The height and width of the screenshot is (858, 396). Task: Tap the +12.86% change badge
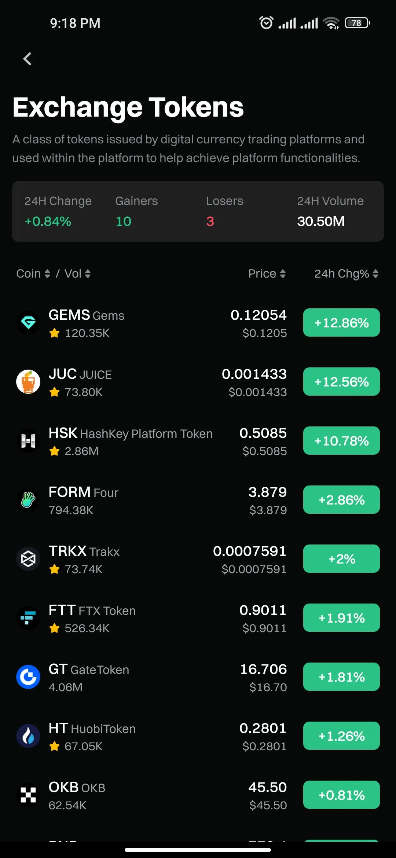[x=341, y=323]
